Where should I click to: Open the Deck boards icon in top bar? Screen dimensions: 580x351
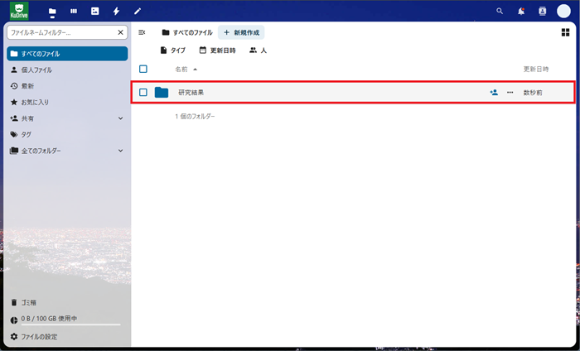(x=74, y=12)
